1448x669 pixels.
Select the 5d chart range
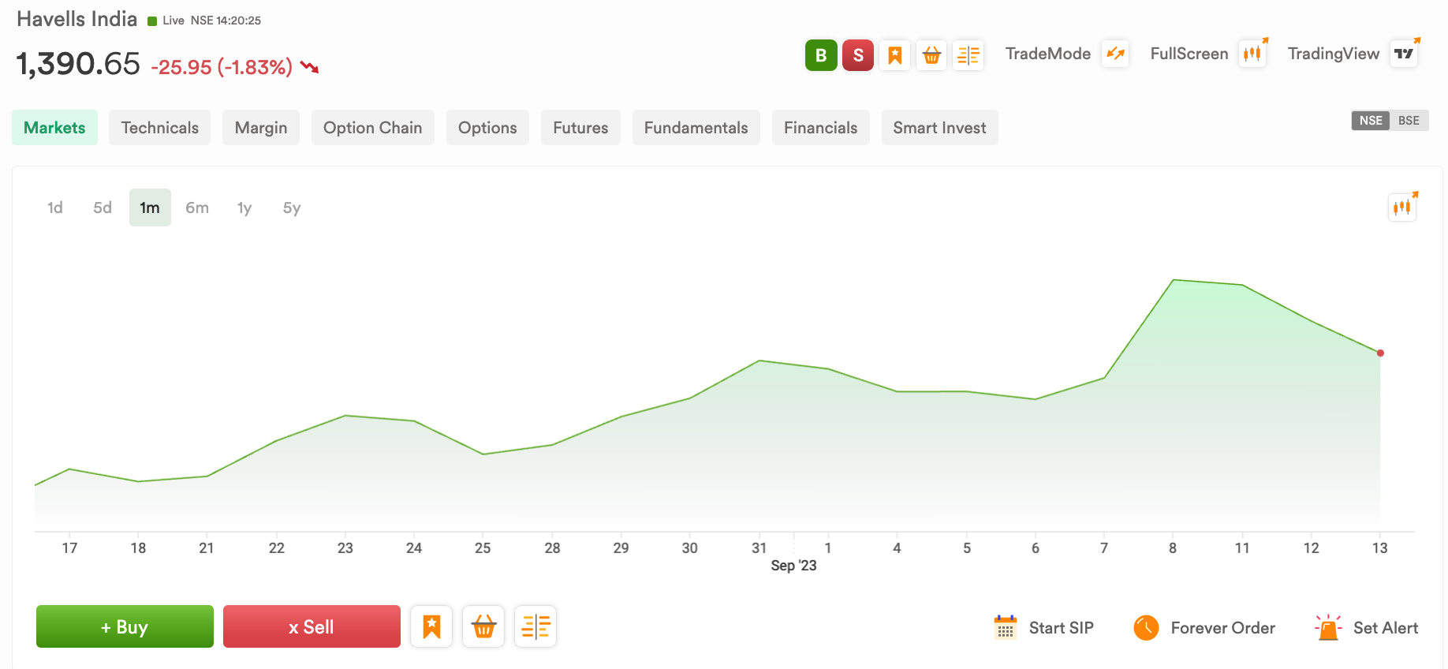click(103, 207)
